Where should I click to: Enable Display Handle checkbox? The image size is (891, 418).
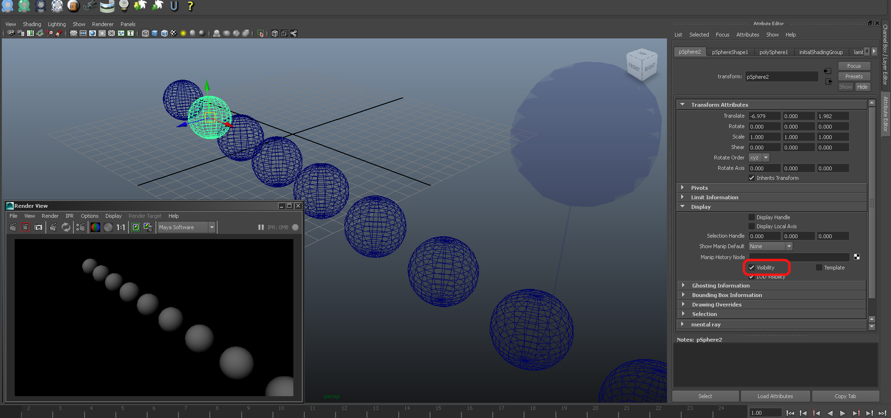point(751,217)
